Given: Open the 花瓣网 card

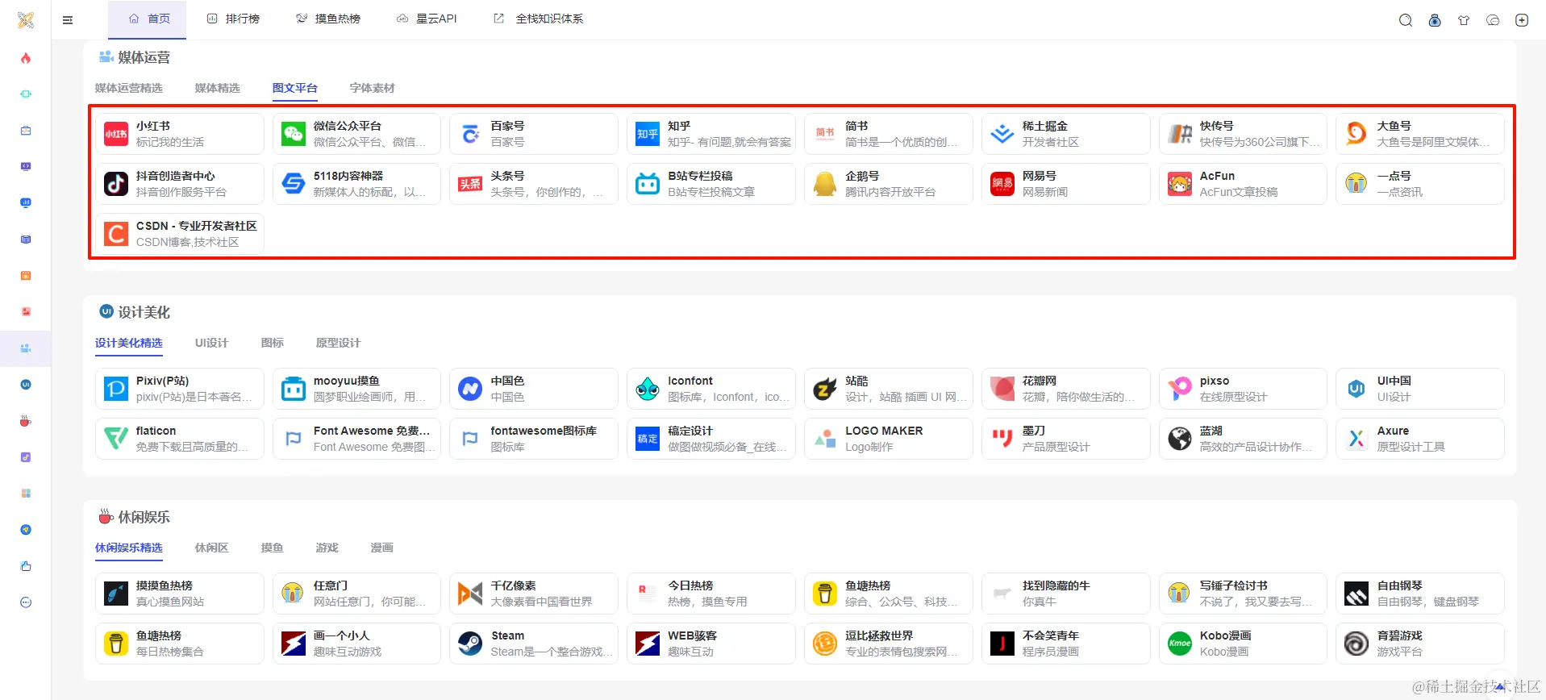Looking at the screenshot, I should (1066, 389).
